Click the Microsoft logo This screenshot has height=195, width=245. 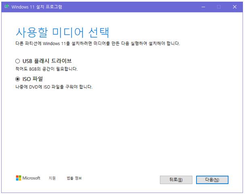[x=28, y=178]
